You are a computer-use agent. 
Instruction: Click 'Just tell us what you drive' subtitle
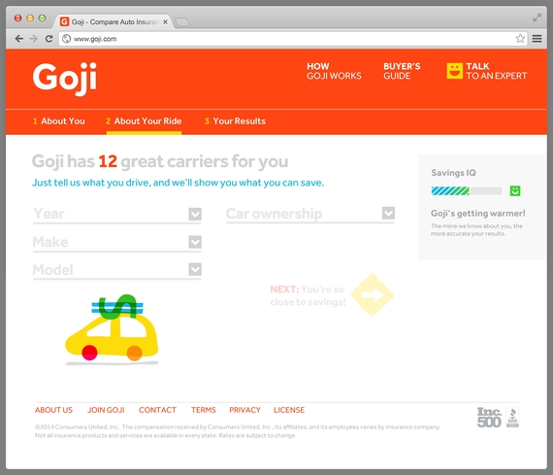click(178, 183)
